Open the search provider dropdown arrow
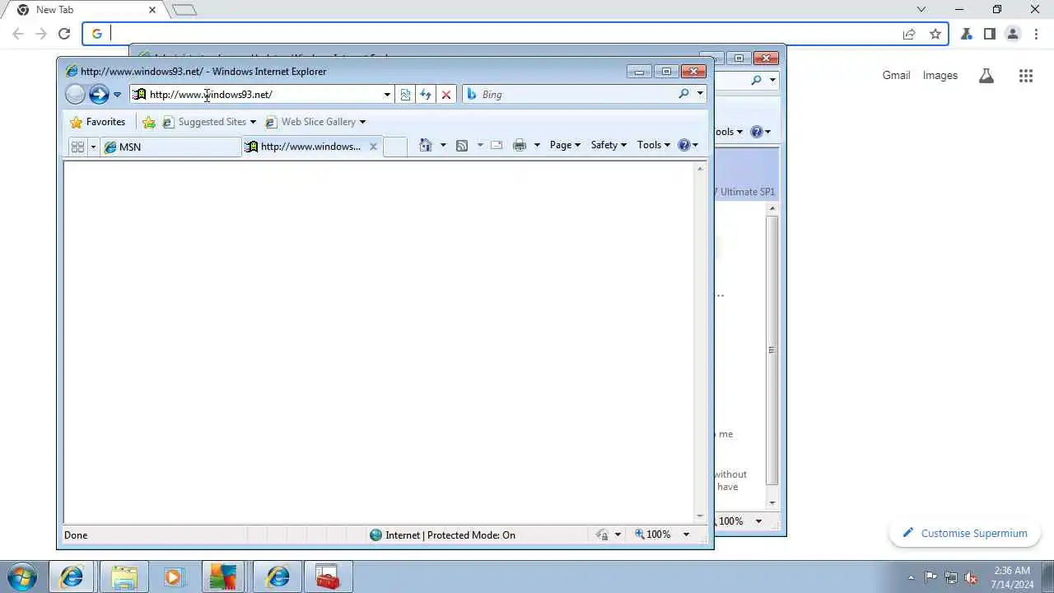Viewport: 1054px width, 593px height. [x=700, y=94]
